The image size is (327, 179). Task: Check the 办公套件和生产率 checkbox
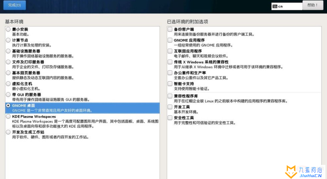click(170, 73)
